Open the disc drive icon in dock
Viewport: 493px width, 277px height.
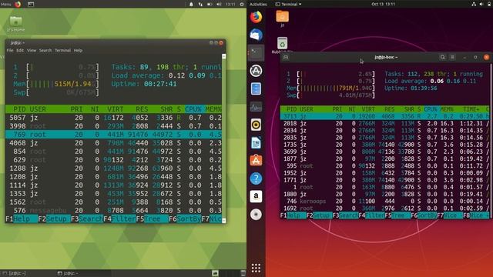click(x=257, y=215)
